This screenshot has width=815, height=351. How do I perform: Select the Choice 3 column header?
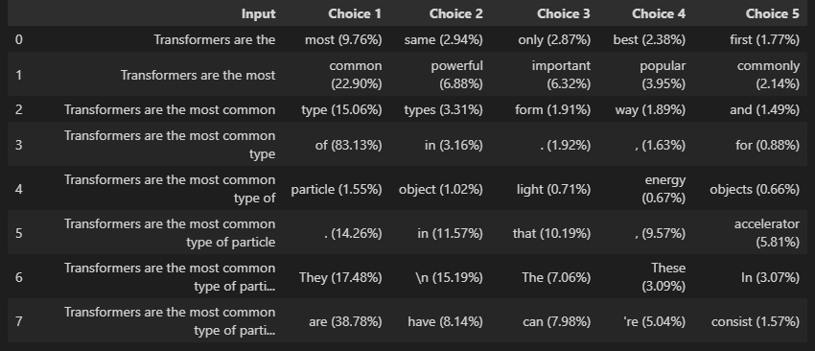click(564, 14)
